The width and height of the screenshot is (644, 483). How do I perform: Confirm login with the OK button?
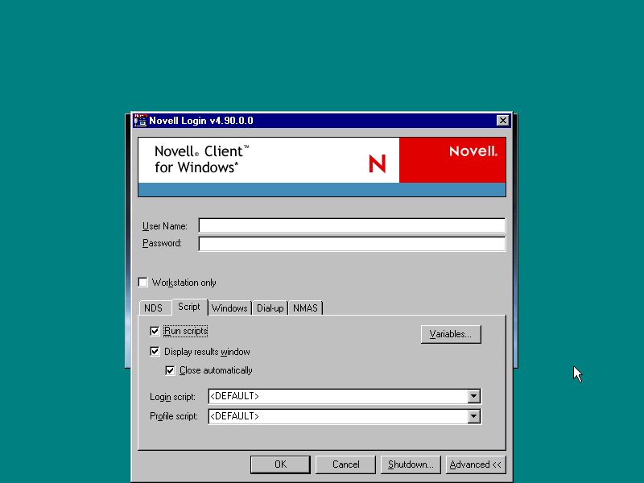tap(280, 464)
